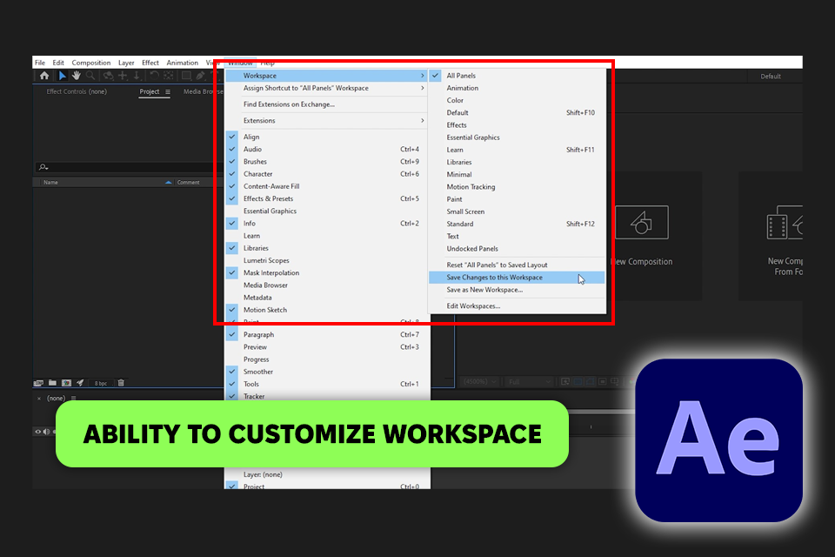Select the Zoom magnifier tool
The width and height of the screenshot is (835, 557).
coord(90,76)
